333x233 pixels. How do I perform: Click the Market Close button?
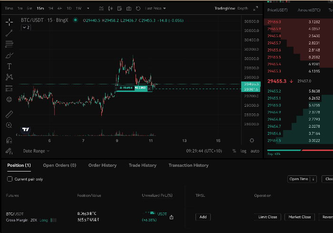click(300, 217)
